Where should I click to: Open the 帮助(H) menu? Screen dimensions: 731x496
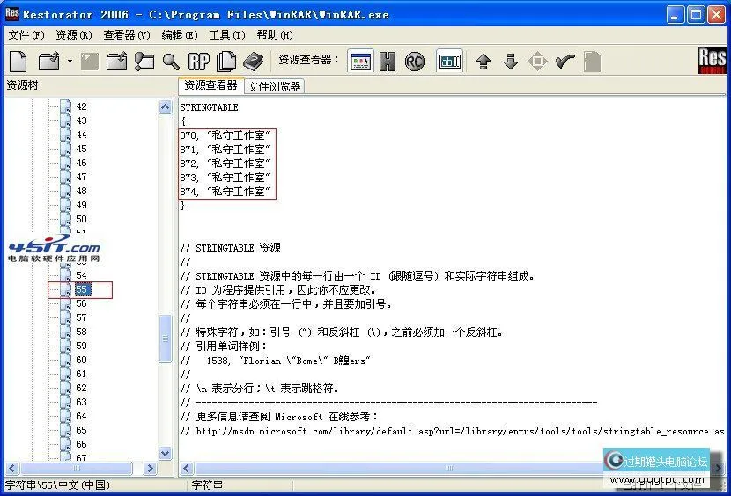[275, 35]
